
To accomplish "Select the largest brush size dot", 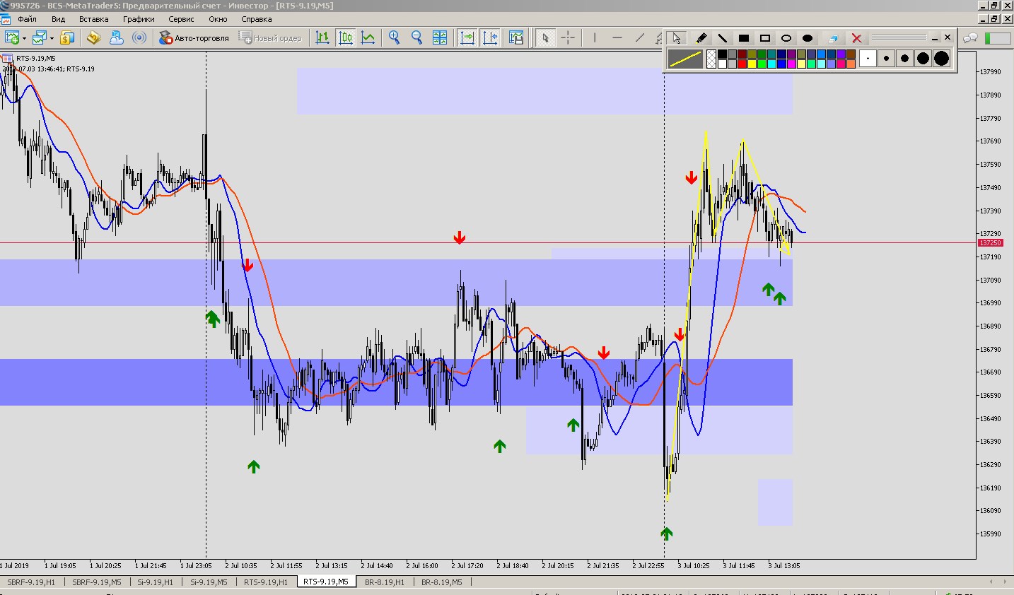I will coord(941,59).
